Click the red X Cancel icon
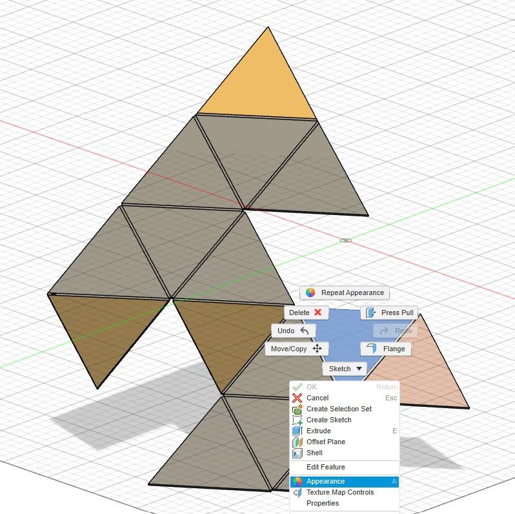 (298, 398)
